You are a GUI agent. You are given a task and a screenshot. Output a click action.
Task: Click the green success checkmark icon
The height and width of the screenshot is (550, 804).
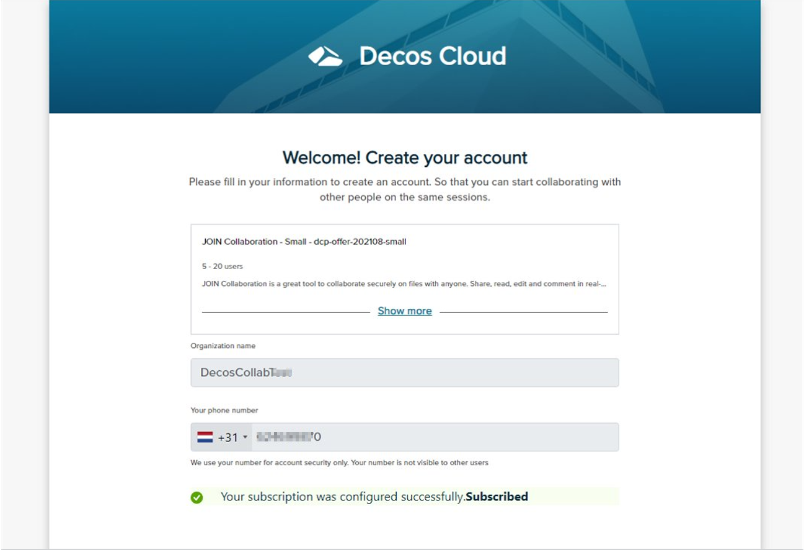pyautogui.click(x=197, y=497)
